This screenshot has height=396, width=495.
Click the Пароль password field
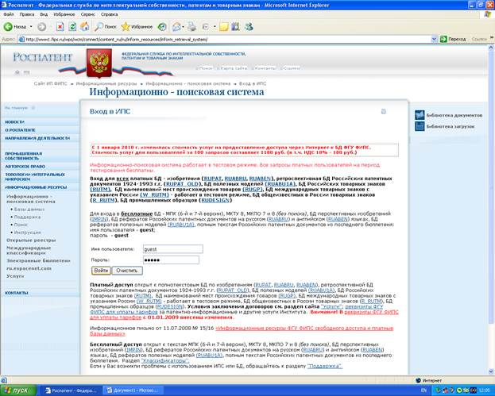coord(171,260)
